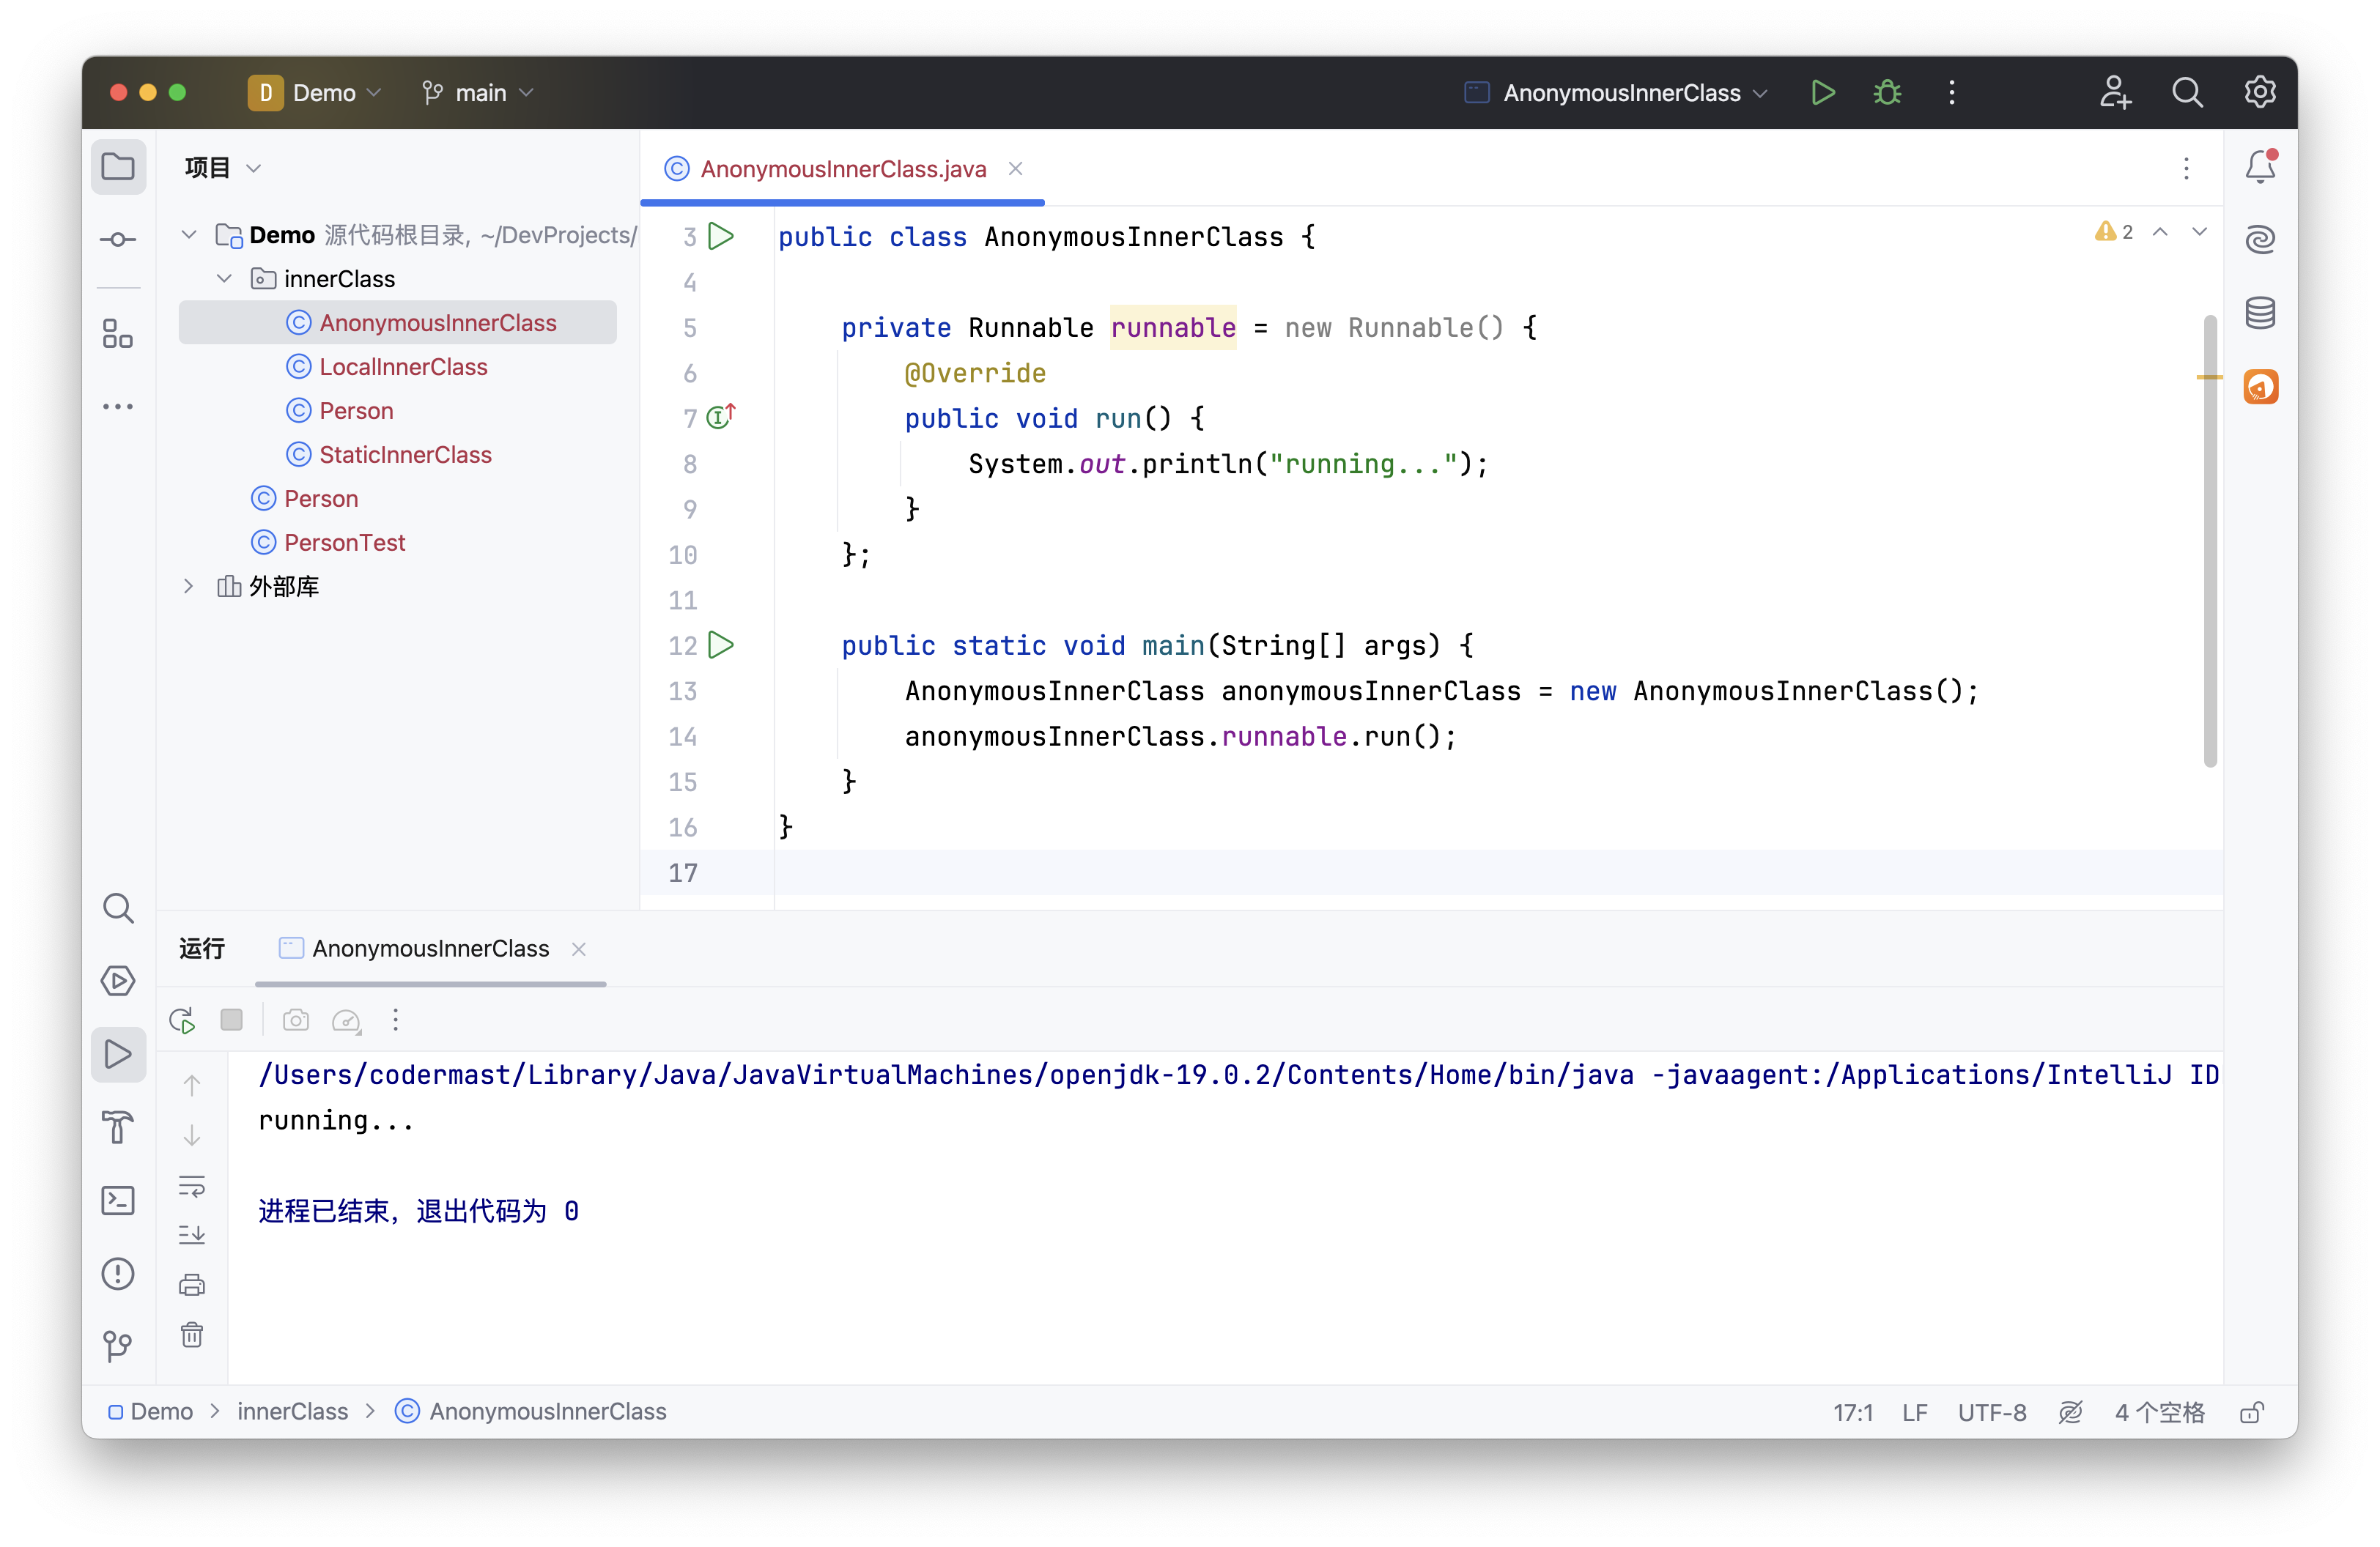Click the editor vertical scrollbar
The width and height of the screenshot is (2380, 1547).
(x=2210, y=541)
